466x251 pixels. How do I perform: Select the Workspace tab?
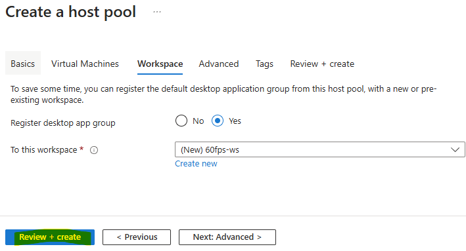tap(160, 64)
